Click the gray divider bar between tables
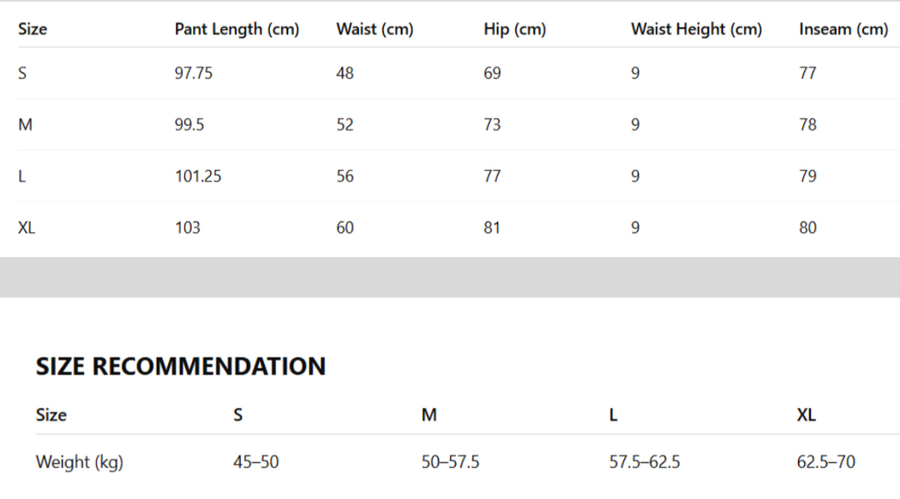Image resolution: width=900 pixels, height=499 pixels. pyautogui.click(x=450, y=277)
